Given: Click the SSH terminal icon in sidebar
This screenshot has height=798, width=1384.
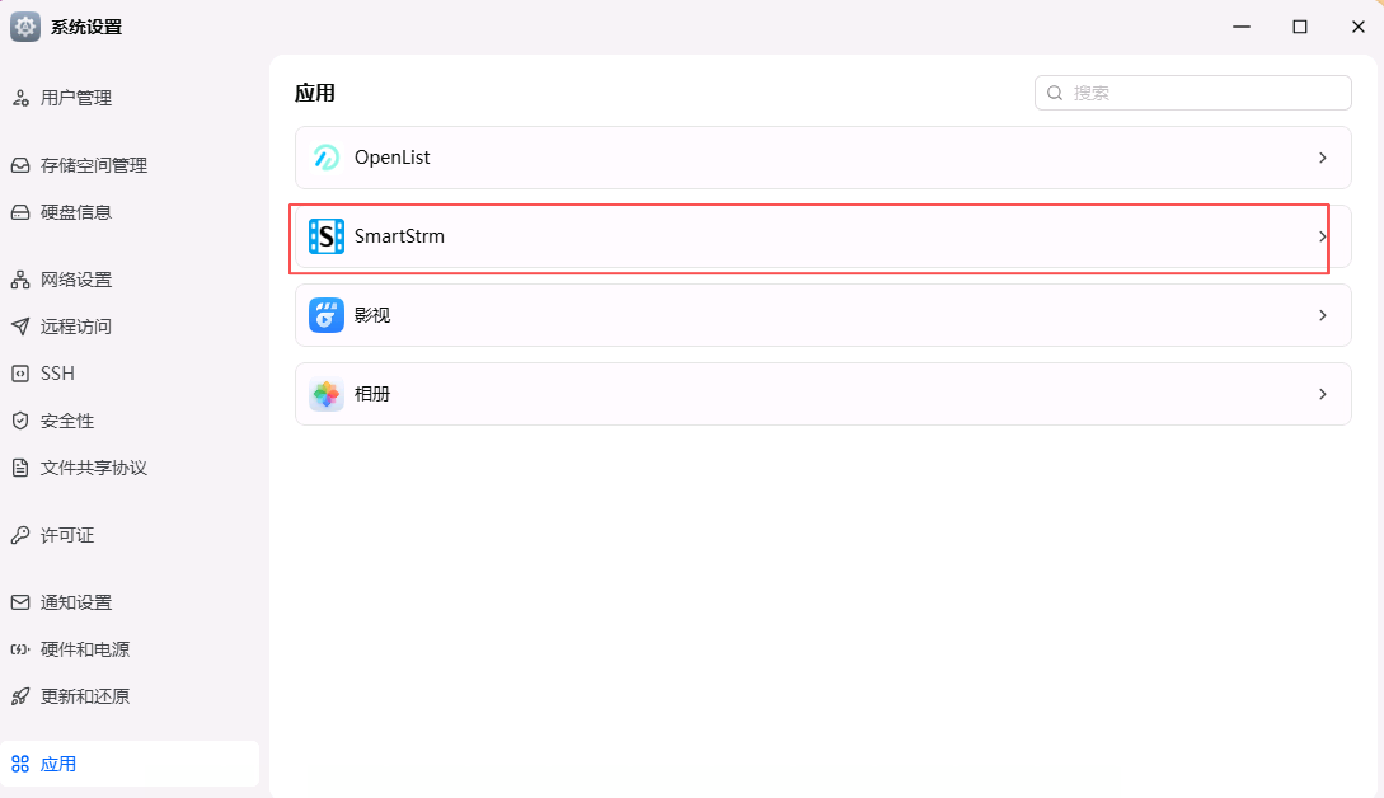Looking at the screenshot, I should (x=20, y=374).
